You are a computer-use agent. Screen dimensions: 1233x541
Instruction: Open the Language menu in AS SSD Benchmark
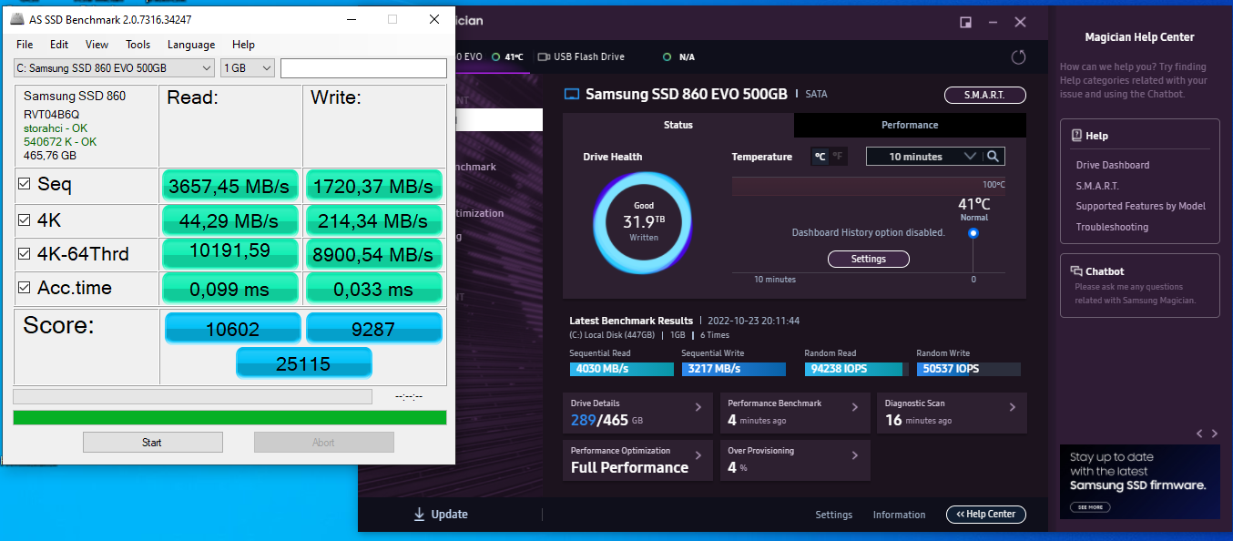pos(191,45)
